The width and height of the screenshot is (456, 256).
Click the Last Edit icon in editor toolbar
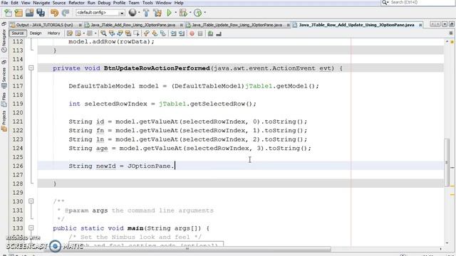coord(70,33)
